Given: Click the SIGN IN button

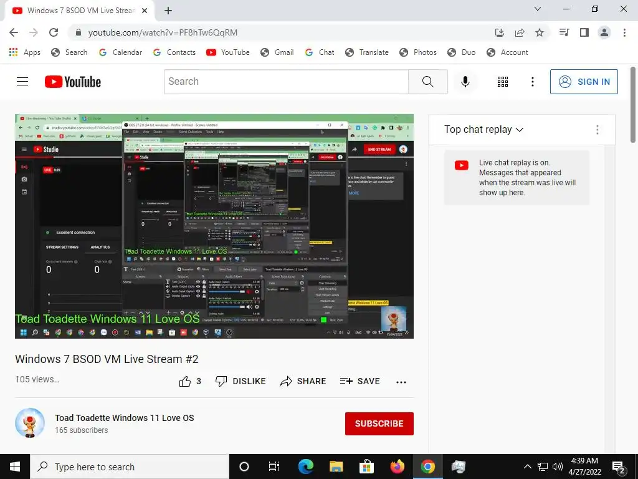Looking at the screenshot, I should coord(584,82).
